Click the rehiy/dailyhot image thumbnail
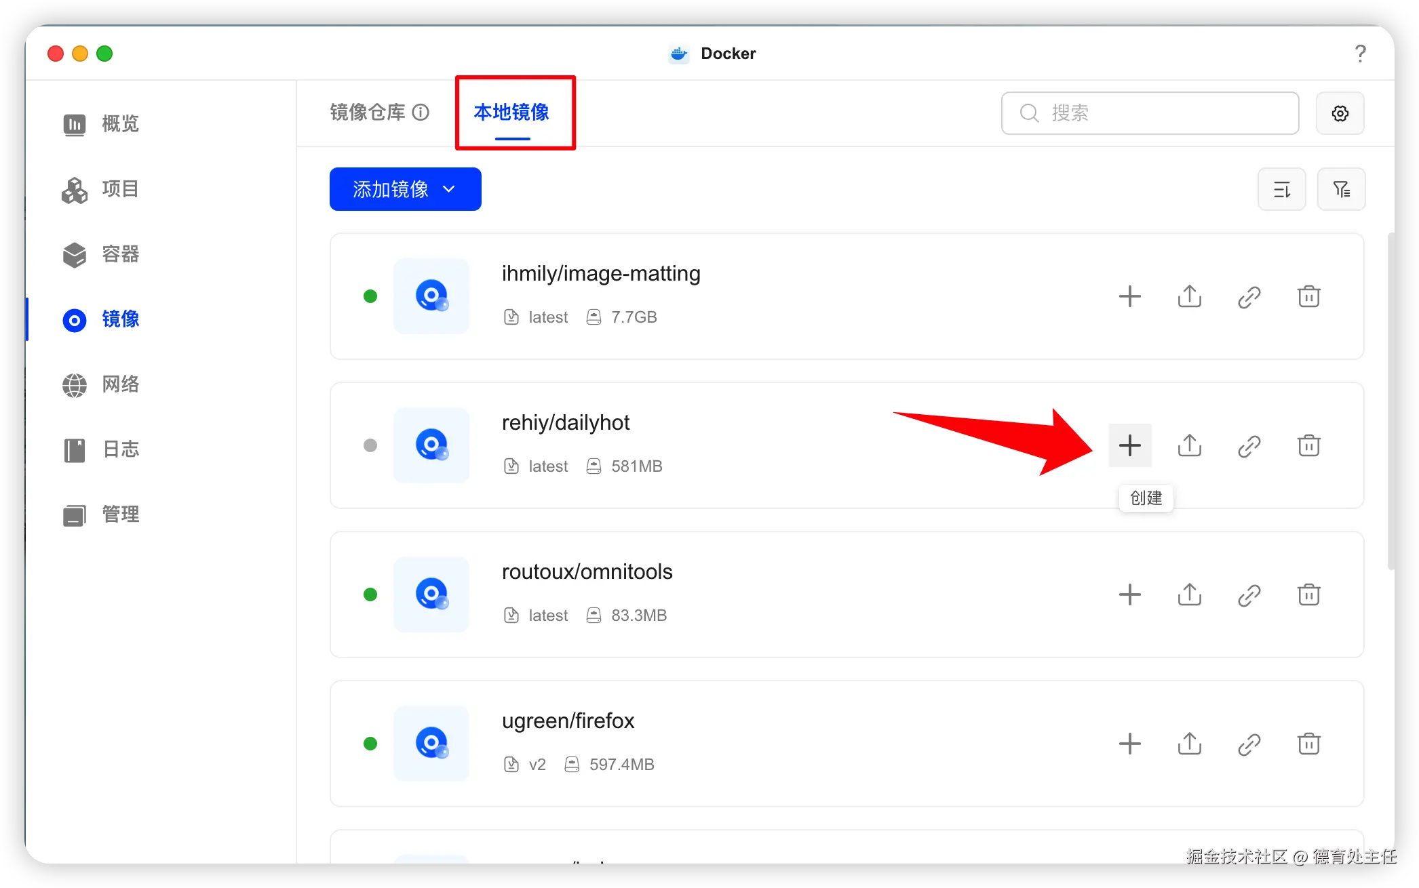Viewport: 1419px width, 888px height. [x=431, y=445]
